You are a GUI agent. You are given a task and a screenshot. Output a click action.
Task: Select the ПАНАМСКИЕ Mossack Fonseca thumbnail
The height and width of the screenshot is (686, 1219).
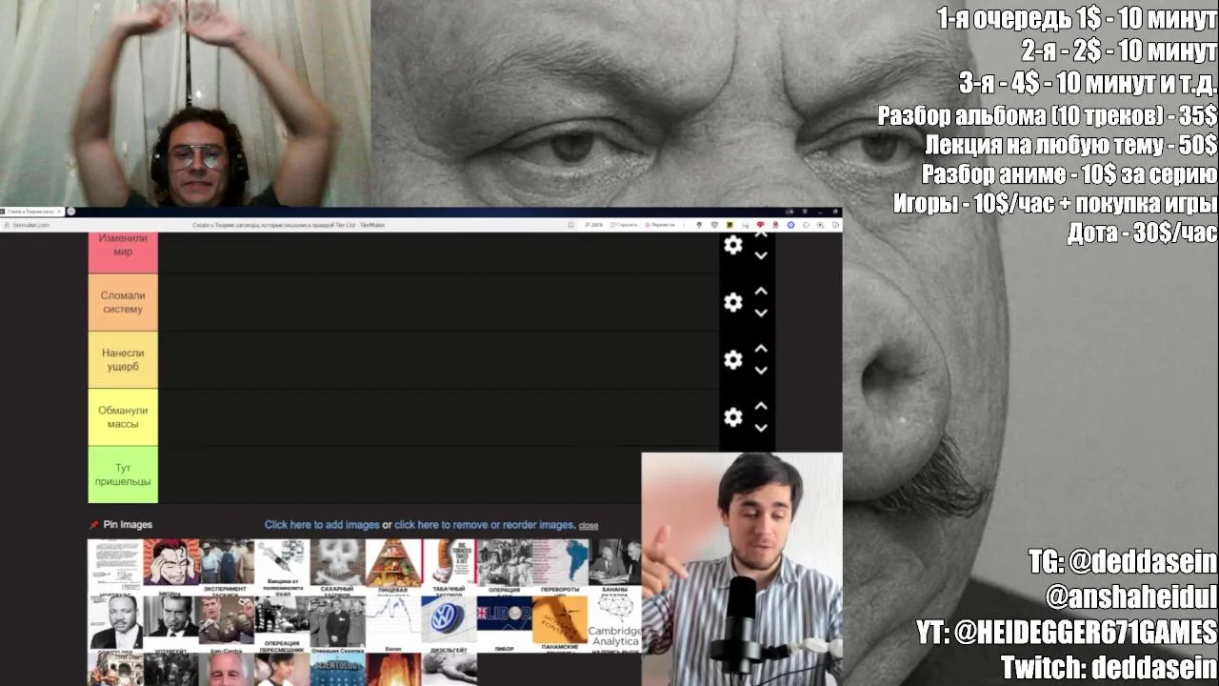(x=560, y=622)
